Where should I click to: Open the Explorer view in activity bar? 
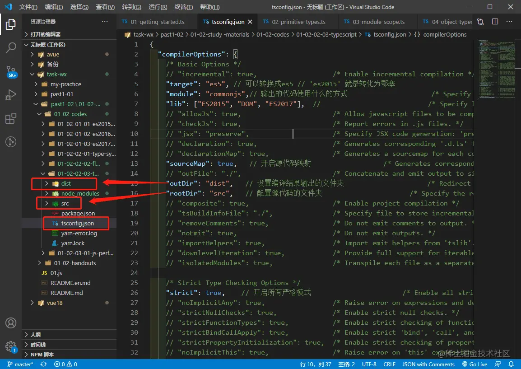tap(11, 24)
